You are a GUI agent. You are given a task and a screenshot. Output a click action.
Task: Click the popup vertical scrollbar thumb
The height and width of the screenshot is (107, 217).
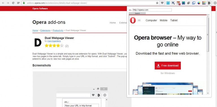pyautogui.click(x=208, y=34)
